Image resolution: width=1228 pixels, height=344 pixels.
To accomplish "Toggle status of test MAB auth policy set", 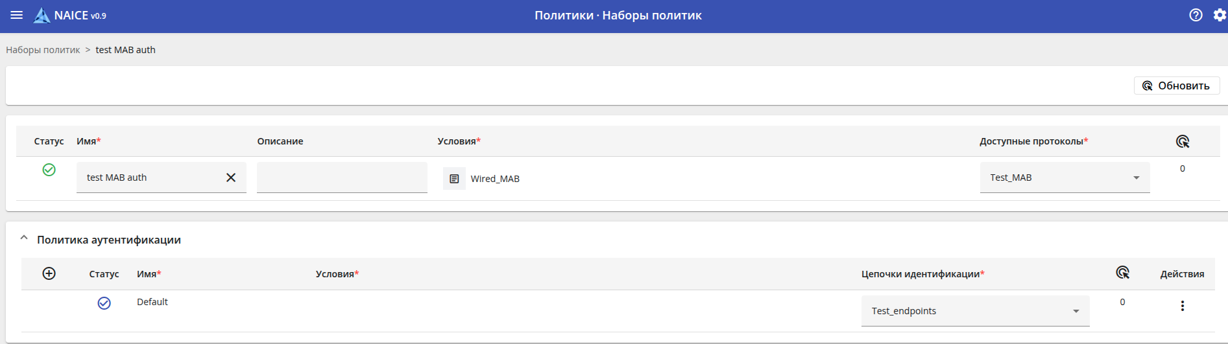I will click(49, 170).
